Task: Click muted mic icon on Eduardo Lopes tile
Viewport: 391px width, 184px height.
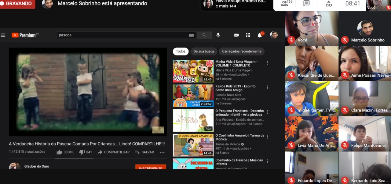Action: tap(291, 180)
